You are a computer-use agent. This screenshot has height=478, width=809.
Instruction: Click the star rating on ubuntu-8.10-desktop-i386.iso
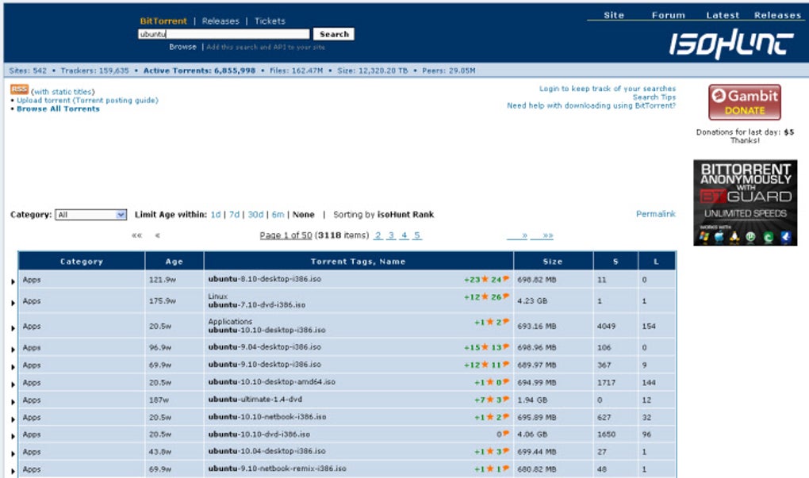point(485,279)
